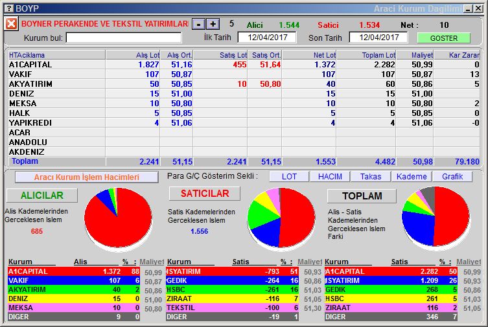Click Aracı Kurum İşlem Hacimleri button
Viewport: 488px width, 327px height.
(x=87, y=177)
